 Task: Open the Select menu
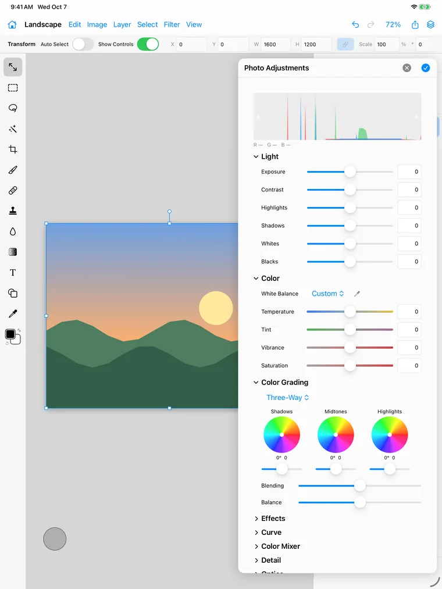pos(147,24)
